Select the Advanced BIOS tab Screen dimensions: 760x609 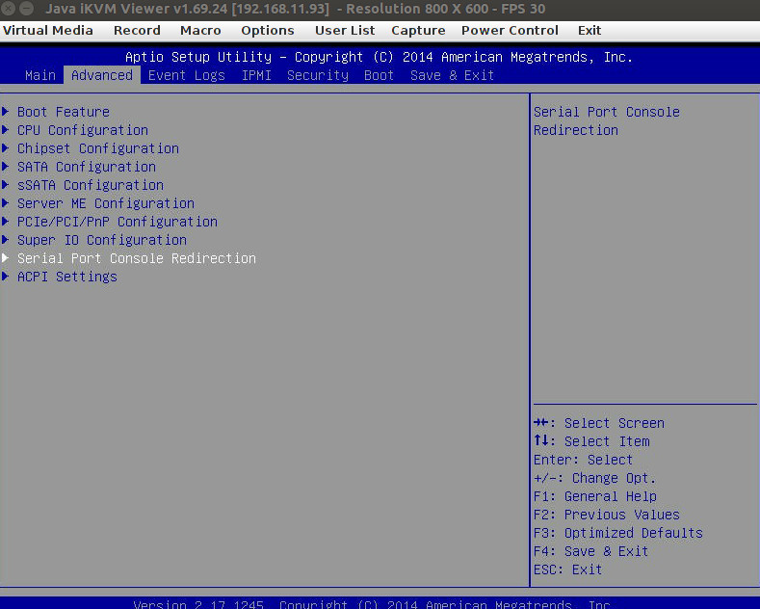click(102, 75)
